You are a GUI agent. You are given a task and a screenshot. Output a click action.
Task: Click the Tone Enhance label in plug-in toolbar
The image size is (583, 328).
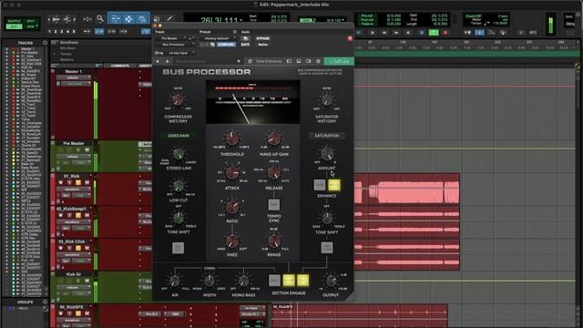click(269, 61)
